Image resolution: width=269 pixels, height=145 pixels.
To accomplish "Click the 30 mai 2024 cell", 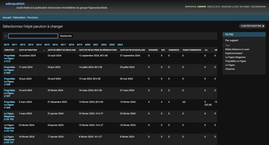I will pyautogui.click(x=126, y=79).
